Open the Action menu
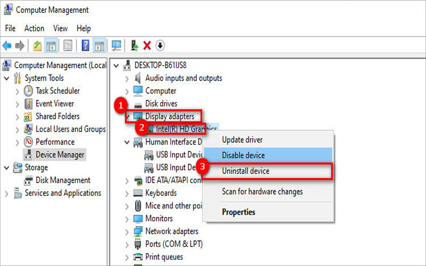Viewport: 426px width, 266px height. click(x=34, y=28)
